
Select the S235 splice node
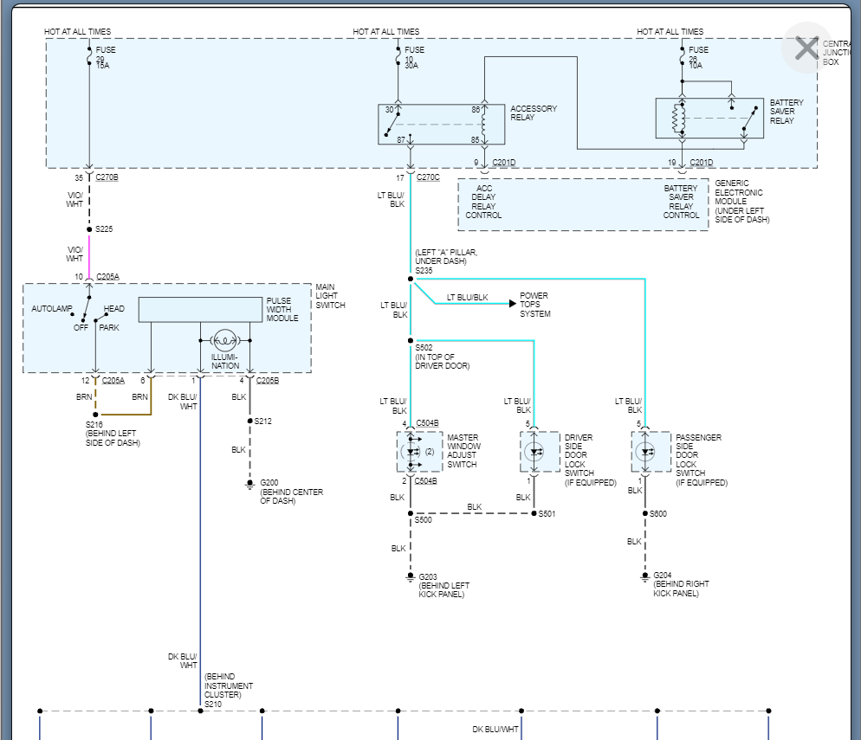coord(411,279)
